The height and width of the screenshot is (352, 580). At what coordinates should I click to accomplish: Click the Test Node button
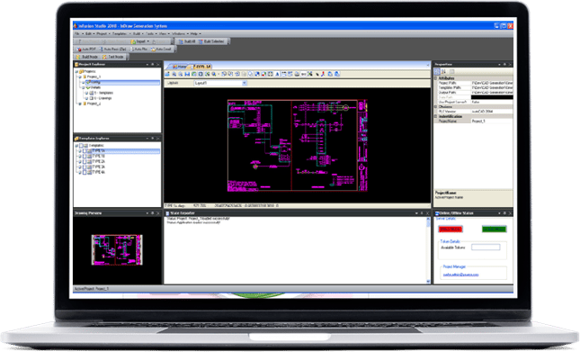pyautogui.click(x=113, y=57)
